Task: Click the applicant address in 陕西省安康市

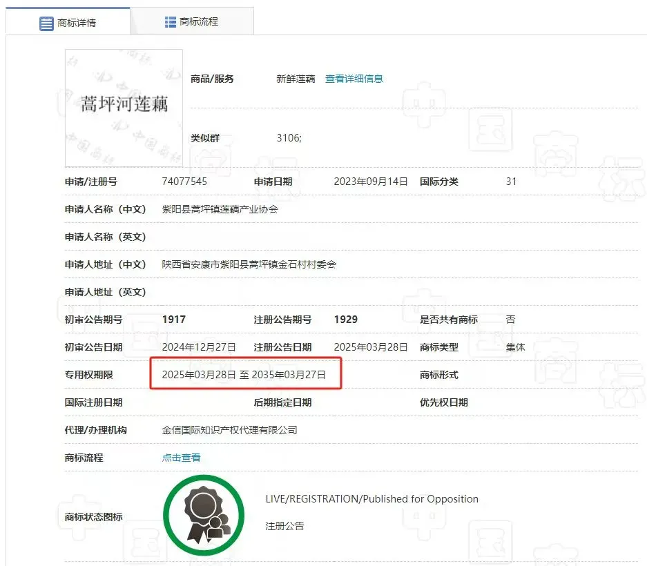Action: (249, 264)
